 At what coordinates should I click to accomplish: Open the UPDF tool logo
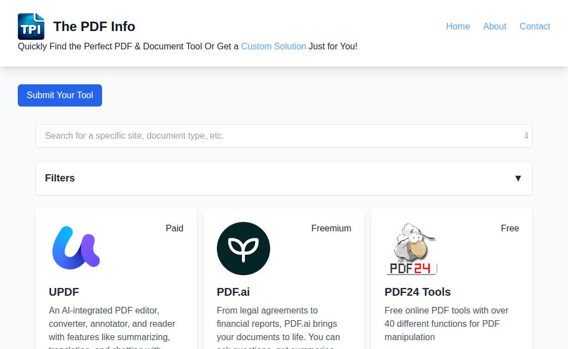pos(75,248)
